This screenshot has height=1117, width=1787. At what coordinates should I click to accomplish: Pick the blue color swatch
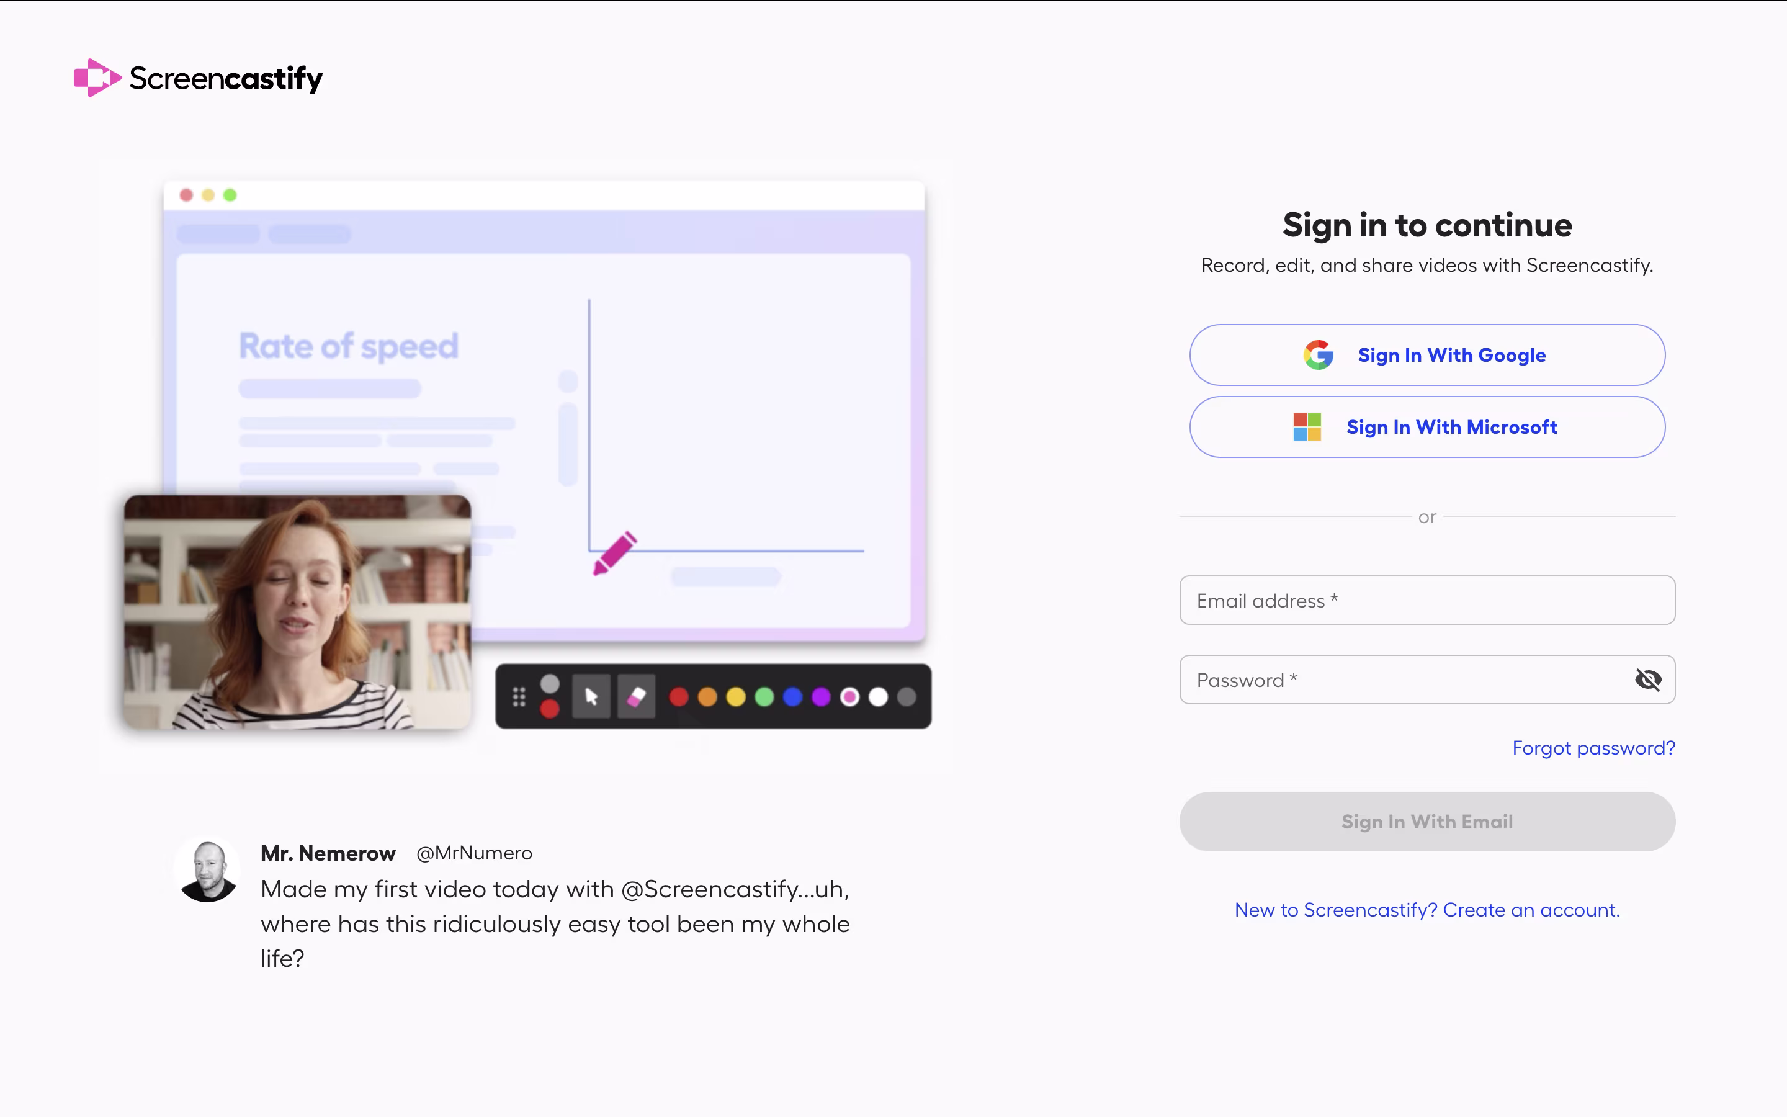tap(792, 697)
